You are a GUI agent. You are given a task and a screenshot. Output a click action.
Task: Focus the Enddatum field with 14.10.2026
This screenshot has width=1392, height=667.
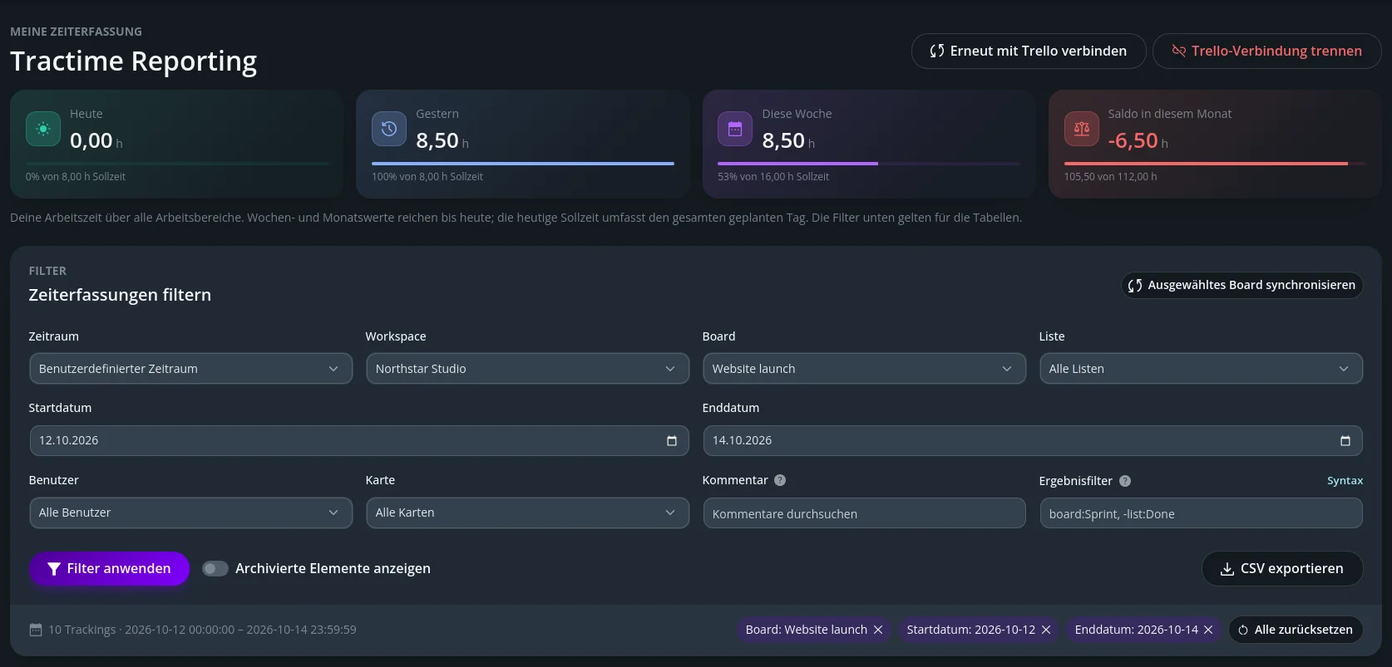click(x=1033, y=441)
